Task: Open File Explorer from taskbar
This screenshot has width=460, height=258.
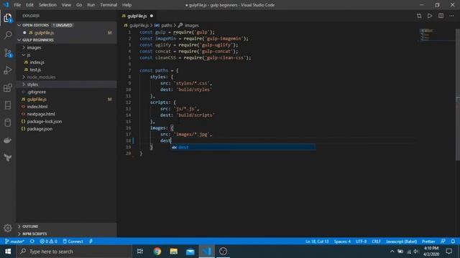Action: [174, 252]
